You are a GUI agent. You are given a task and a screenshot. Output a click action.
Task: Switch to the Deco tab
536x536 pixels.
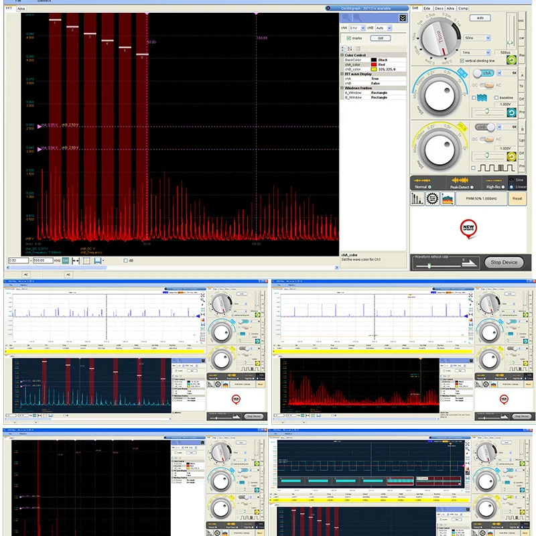[439, 8]
